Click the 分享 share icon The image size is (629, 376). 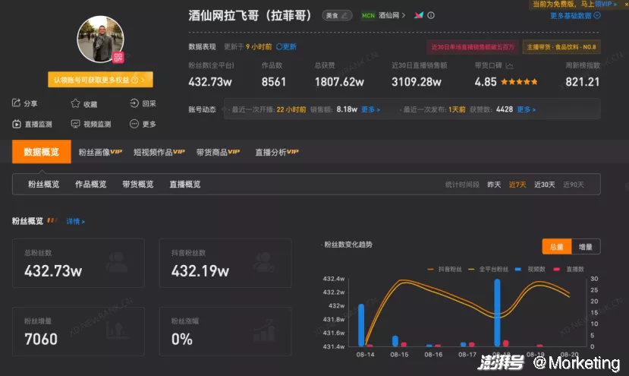pos(17,104)
